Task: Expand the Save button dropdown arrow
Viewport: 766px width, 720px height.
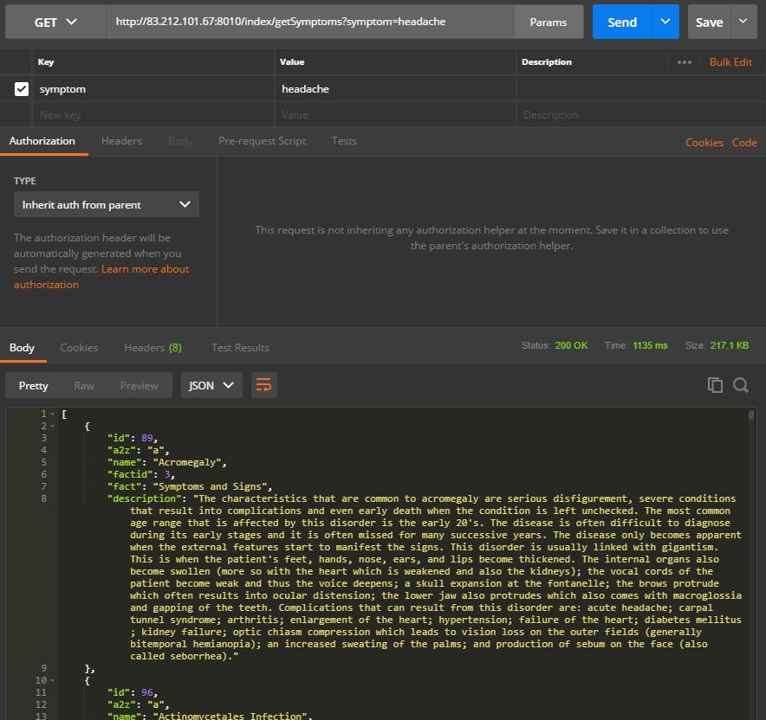Action: coord(743,22)
